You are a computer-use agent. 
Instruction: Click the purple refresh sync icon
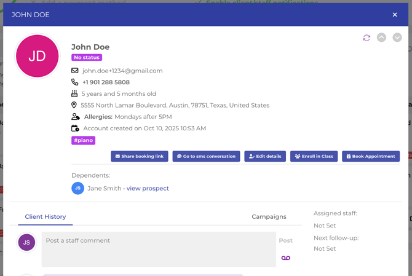coord(366,38)
